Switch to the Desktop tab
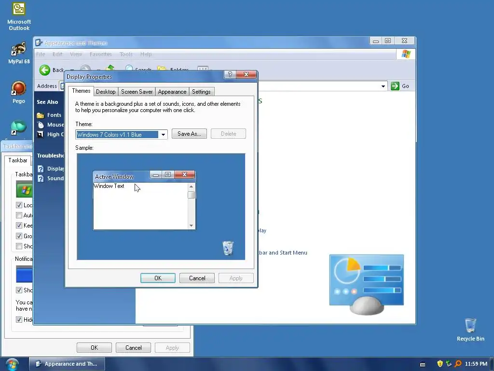 [106, 92]
